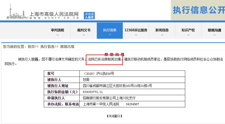Expand the chevron under 审判流程

point(58,35)
